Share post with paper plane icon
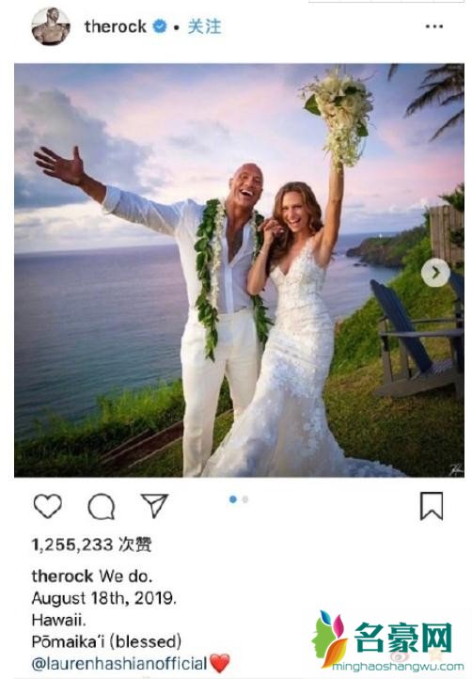This screenshot has width=472, height=679. 154,505
